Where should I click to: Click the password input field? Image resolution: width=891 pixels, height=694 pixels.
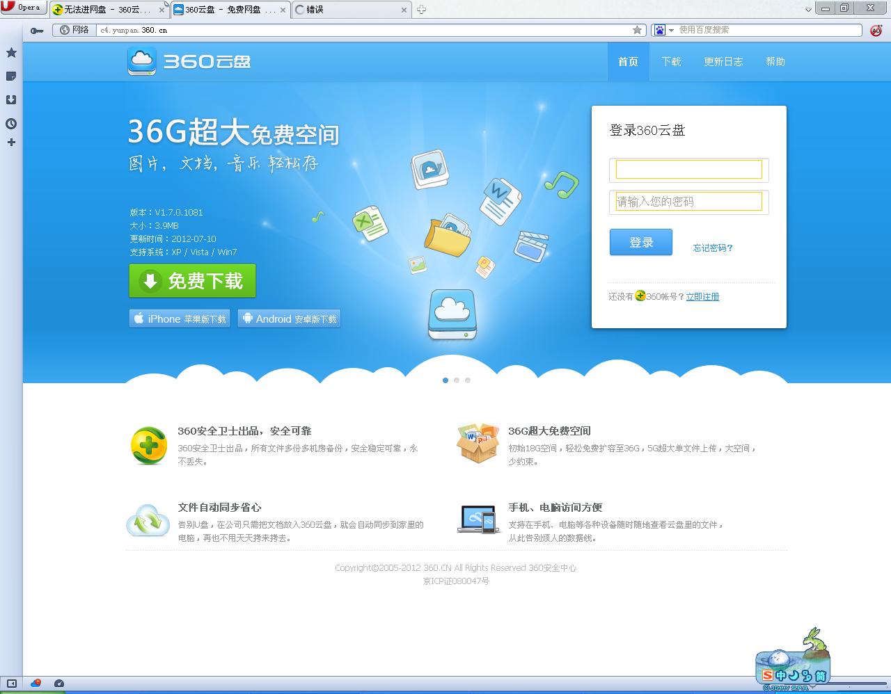pos(688,202)
